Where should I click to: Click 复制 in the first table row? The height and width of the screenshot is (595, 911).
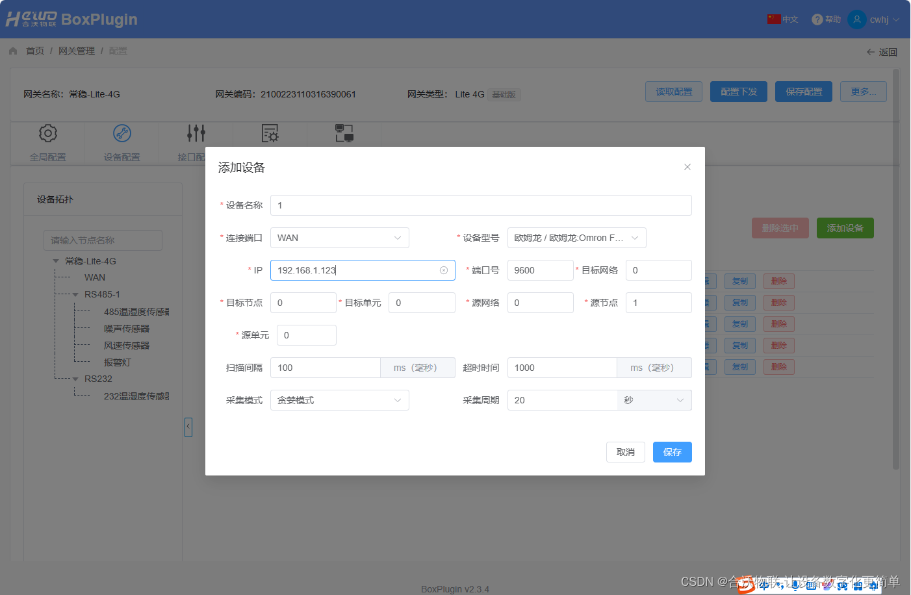pyautogui.click(x=740, y=281)
